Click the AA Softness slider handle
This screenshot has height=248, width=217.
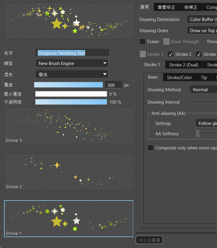pyautogui.click(x=197, y=134)
